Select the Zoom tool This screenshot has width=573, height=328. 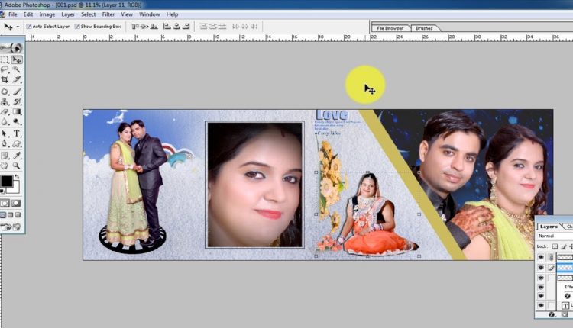pyautogui.click(x=17, y=166)
